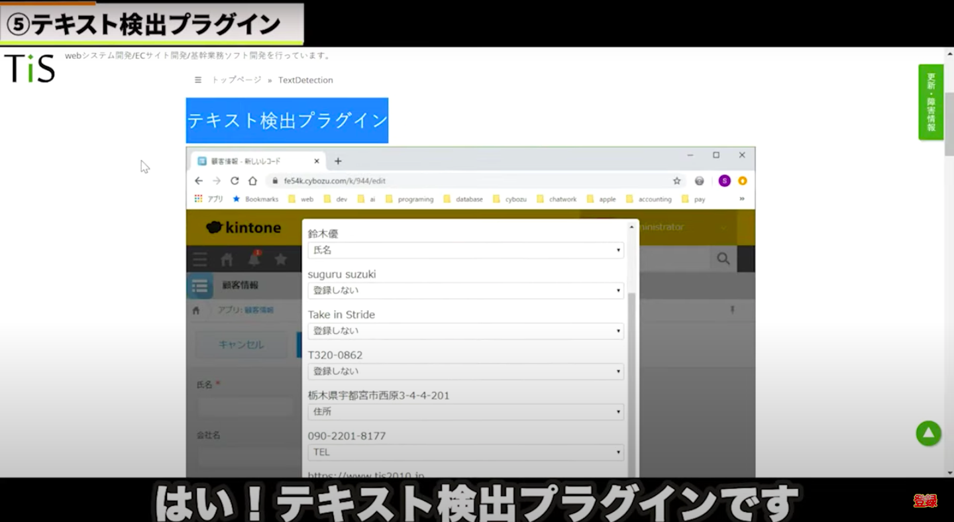Viewport: 954px width, 522px height.
Task: Click the kintone home icon in toolbar
Action: 227,259
